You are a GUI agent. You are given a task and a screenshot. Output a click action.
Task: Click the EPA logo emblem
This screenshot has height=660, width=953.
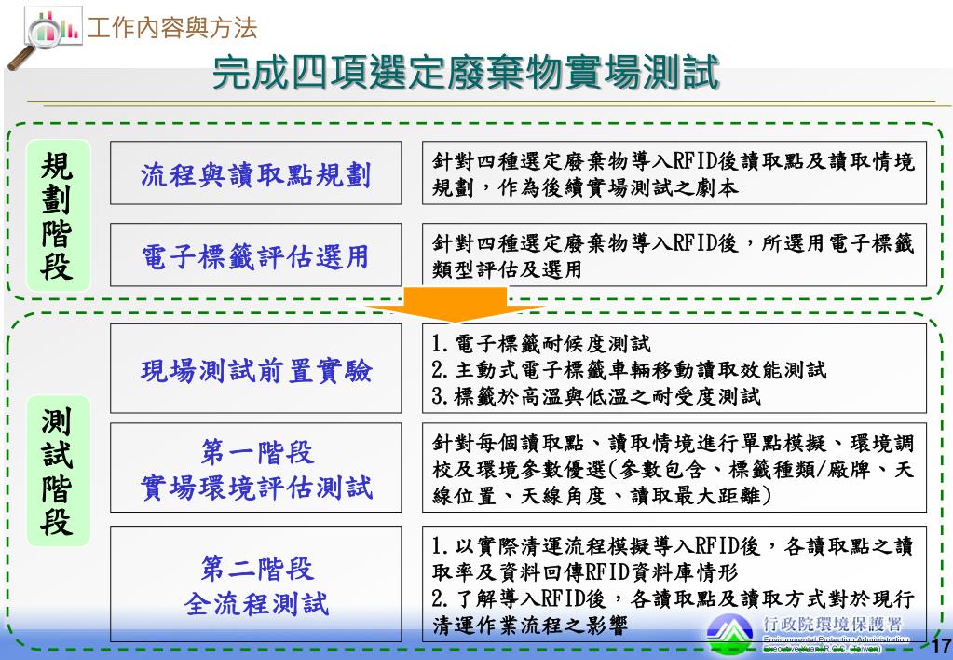tap(730, 633)
